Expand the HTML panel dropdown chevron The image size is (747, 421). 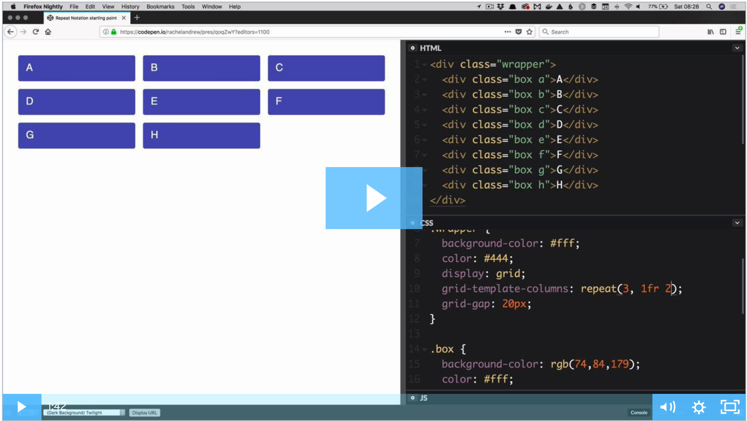737,48
